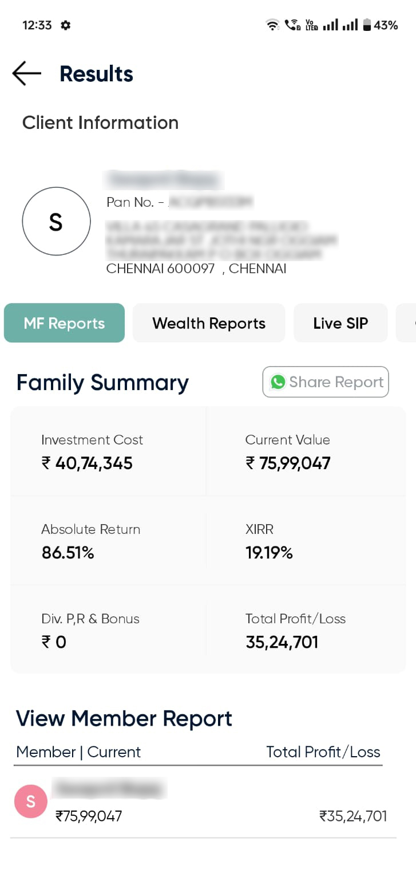Tap the Investment Cost value ₹ 40,74,345

[x=87, y=463]
